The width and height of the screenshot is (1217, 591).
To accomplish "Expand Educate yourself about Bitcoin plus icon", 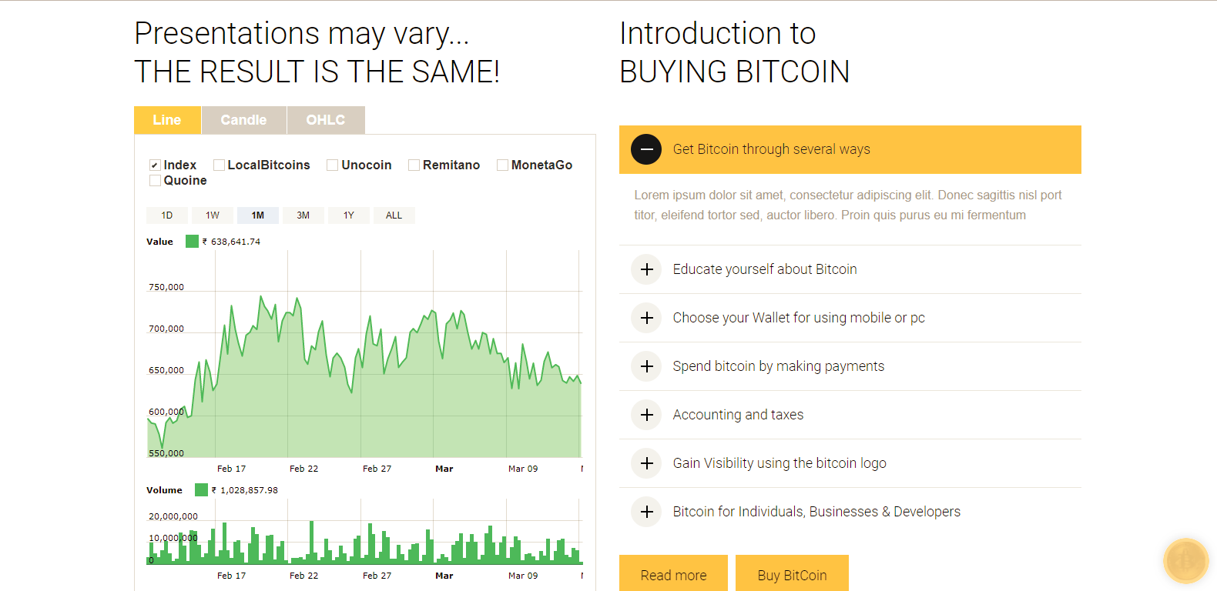I will click(646, 269).
